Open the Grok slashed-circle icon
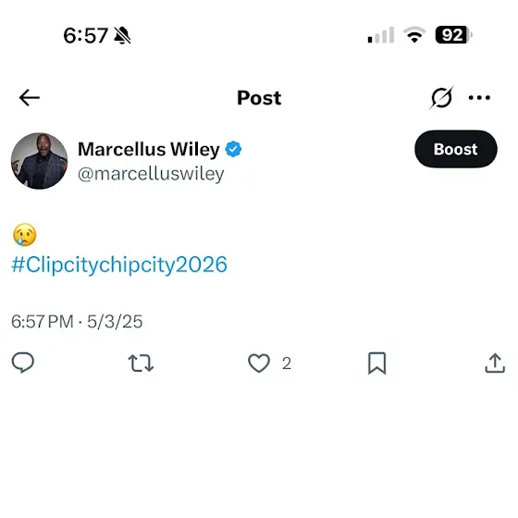 pyautogui.click(x=441, y=97)
